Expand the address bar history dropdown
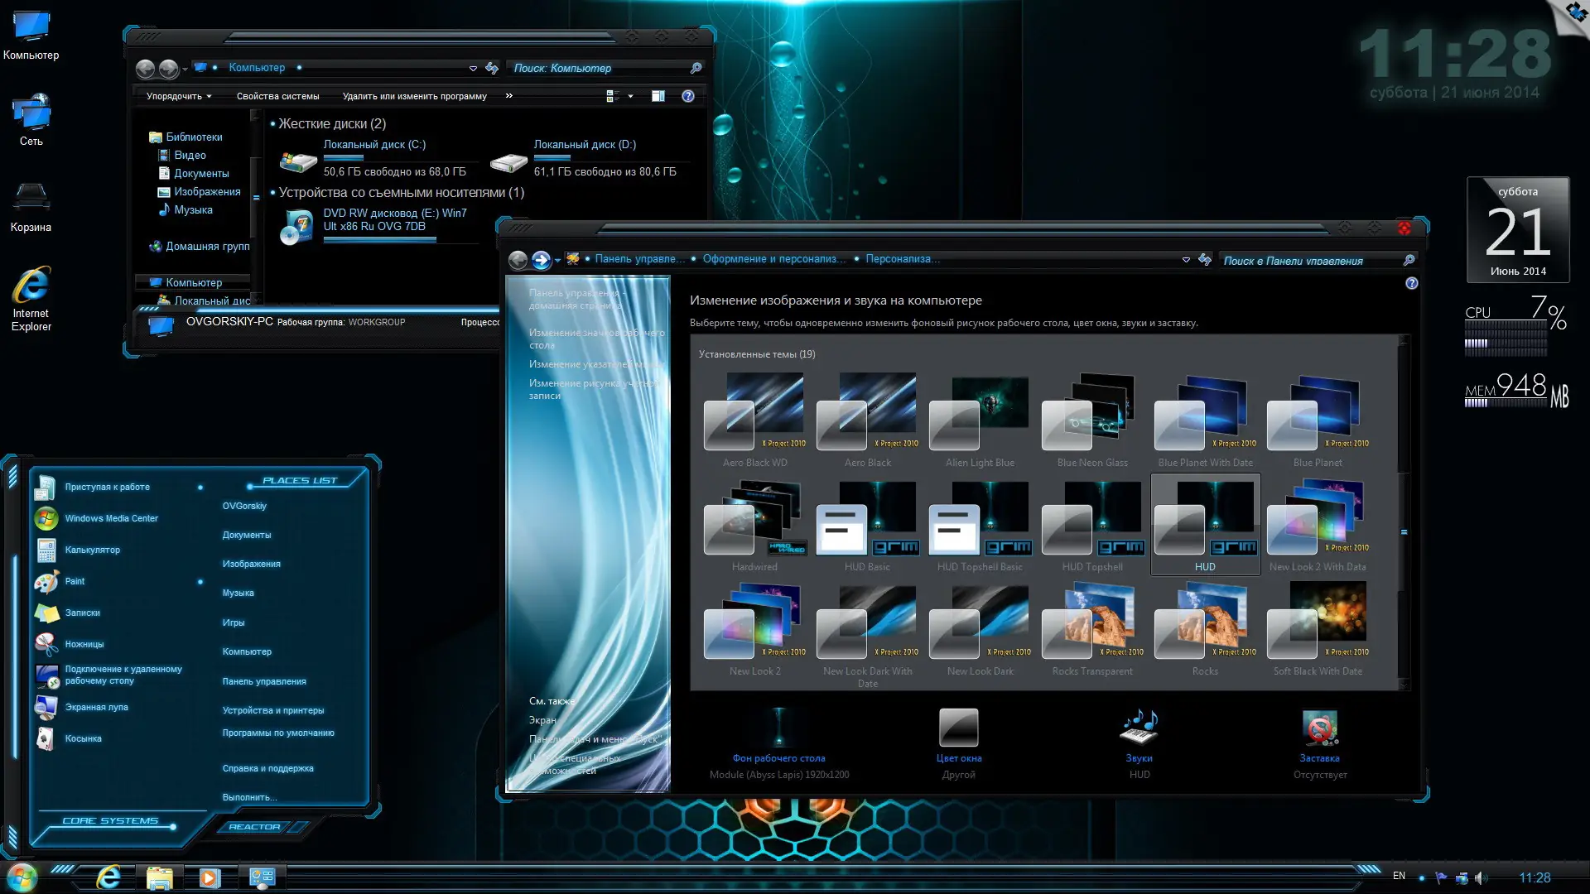This screenshot has width=1590, height=894. tap(474, 68)
